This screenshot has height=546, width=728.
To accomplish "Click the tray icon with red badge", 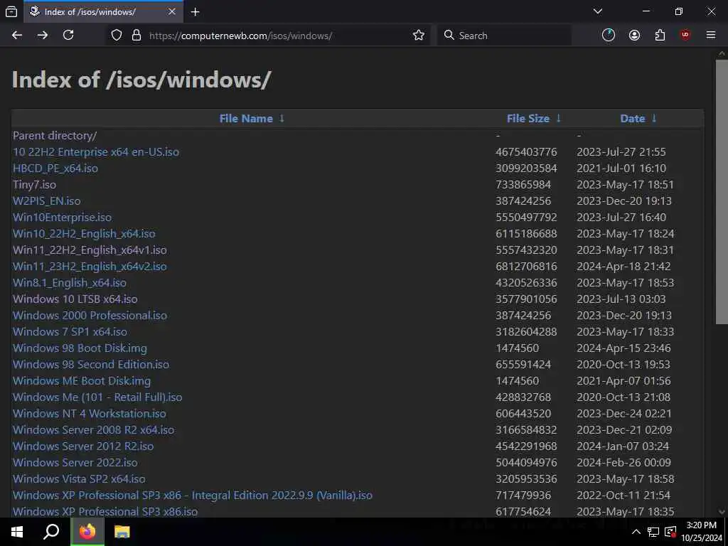I will click(x=670, y=532).
